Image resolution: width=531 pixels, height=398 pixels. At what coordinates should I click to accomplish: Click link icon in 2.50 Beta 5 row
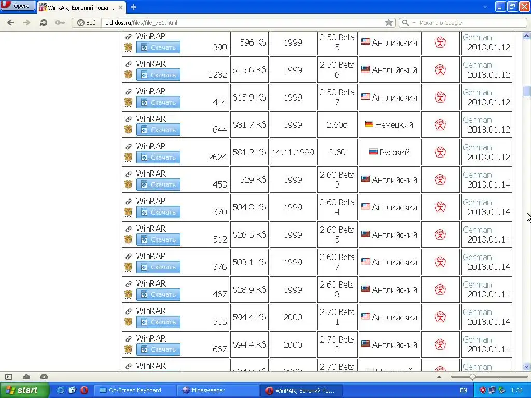[x=129, y=37]
